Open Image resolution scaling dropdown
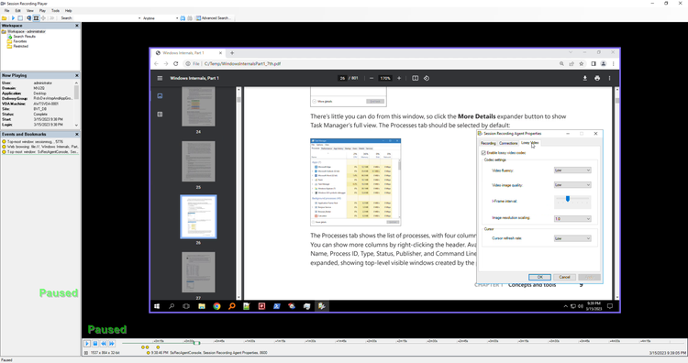The image size is (688, 363). pyautogui.click(x=572, y=219)
